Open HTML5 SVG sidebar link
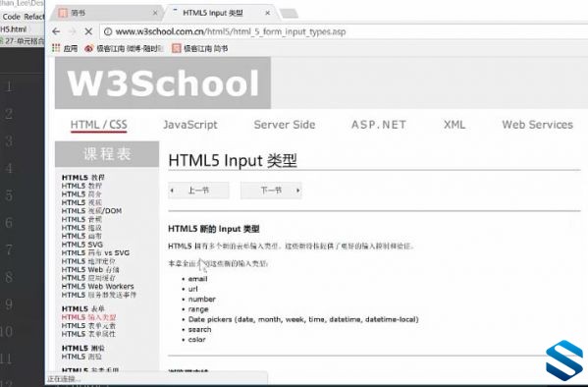 (82, 245)
